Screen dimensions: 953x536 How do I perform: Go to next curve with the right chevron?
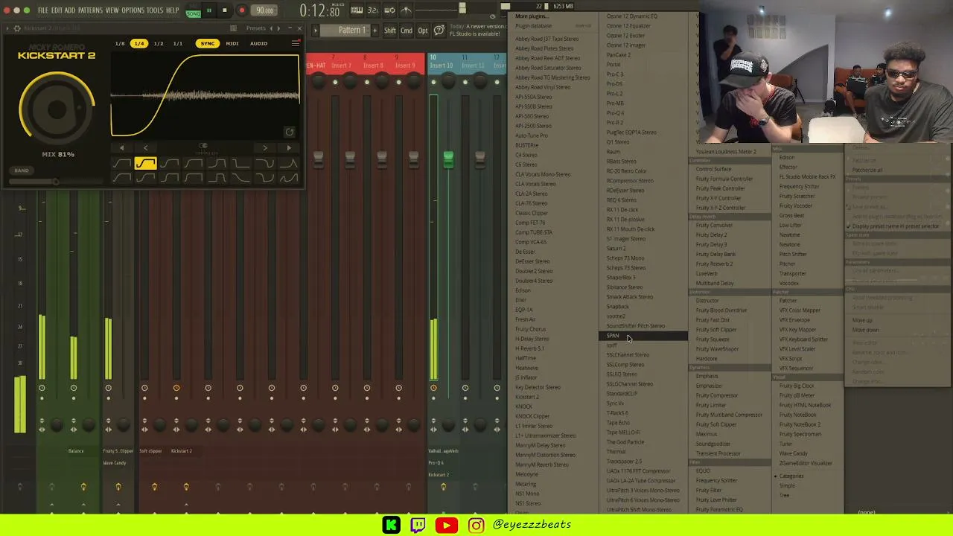tap(265, 148)
